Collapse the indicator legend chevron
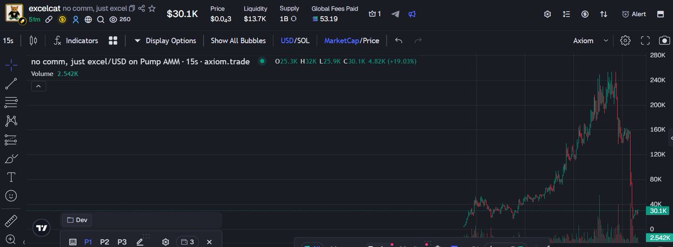 coord(39,86)
